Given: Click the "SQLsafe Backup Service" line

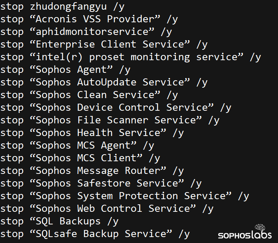Looking at the screenshot, I should tap(95, 234).
